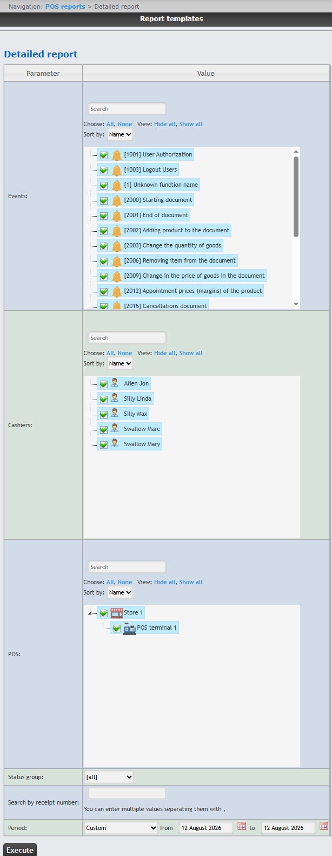
Task: Click Hide all in the Events section
Action: tap(164, 124)
